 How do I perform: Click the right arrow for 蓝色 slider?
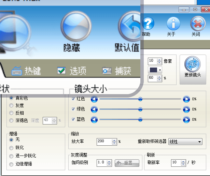coord(186,120)
